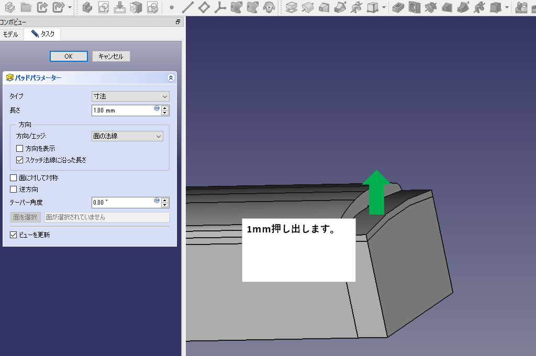Select the datum plane tool

(x=204, y=7)
